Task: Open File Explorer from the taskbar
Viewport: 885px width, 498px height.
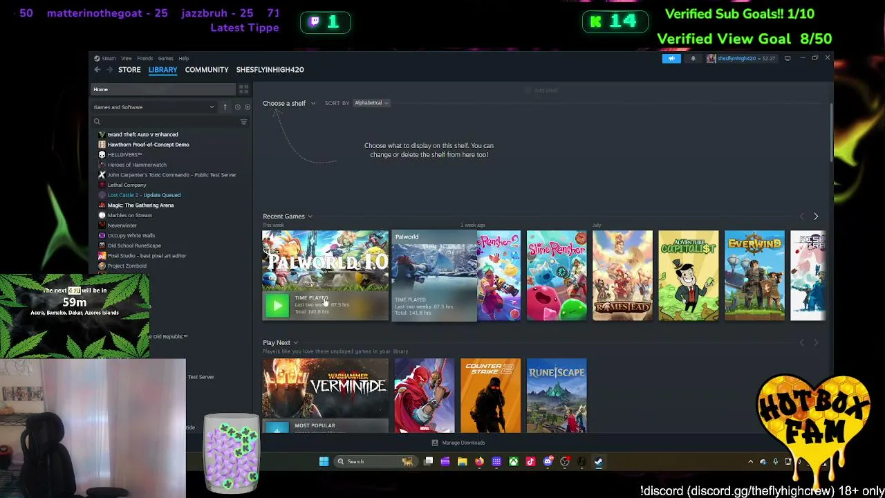Action: tap(463, 461)
